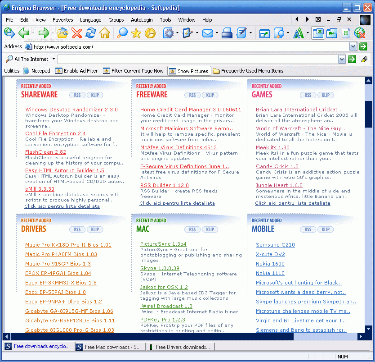375x362 pixels.
Task: Open the AutoLogin menu
Action: 142,20
